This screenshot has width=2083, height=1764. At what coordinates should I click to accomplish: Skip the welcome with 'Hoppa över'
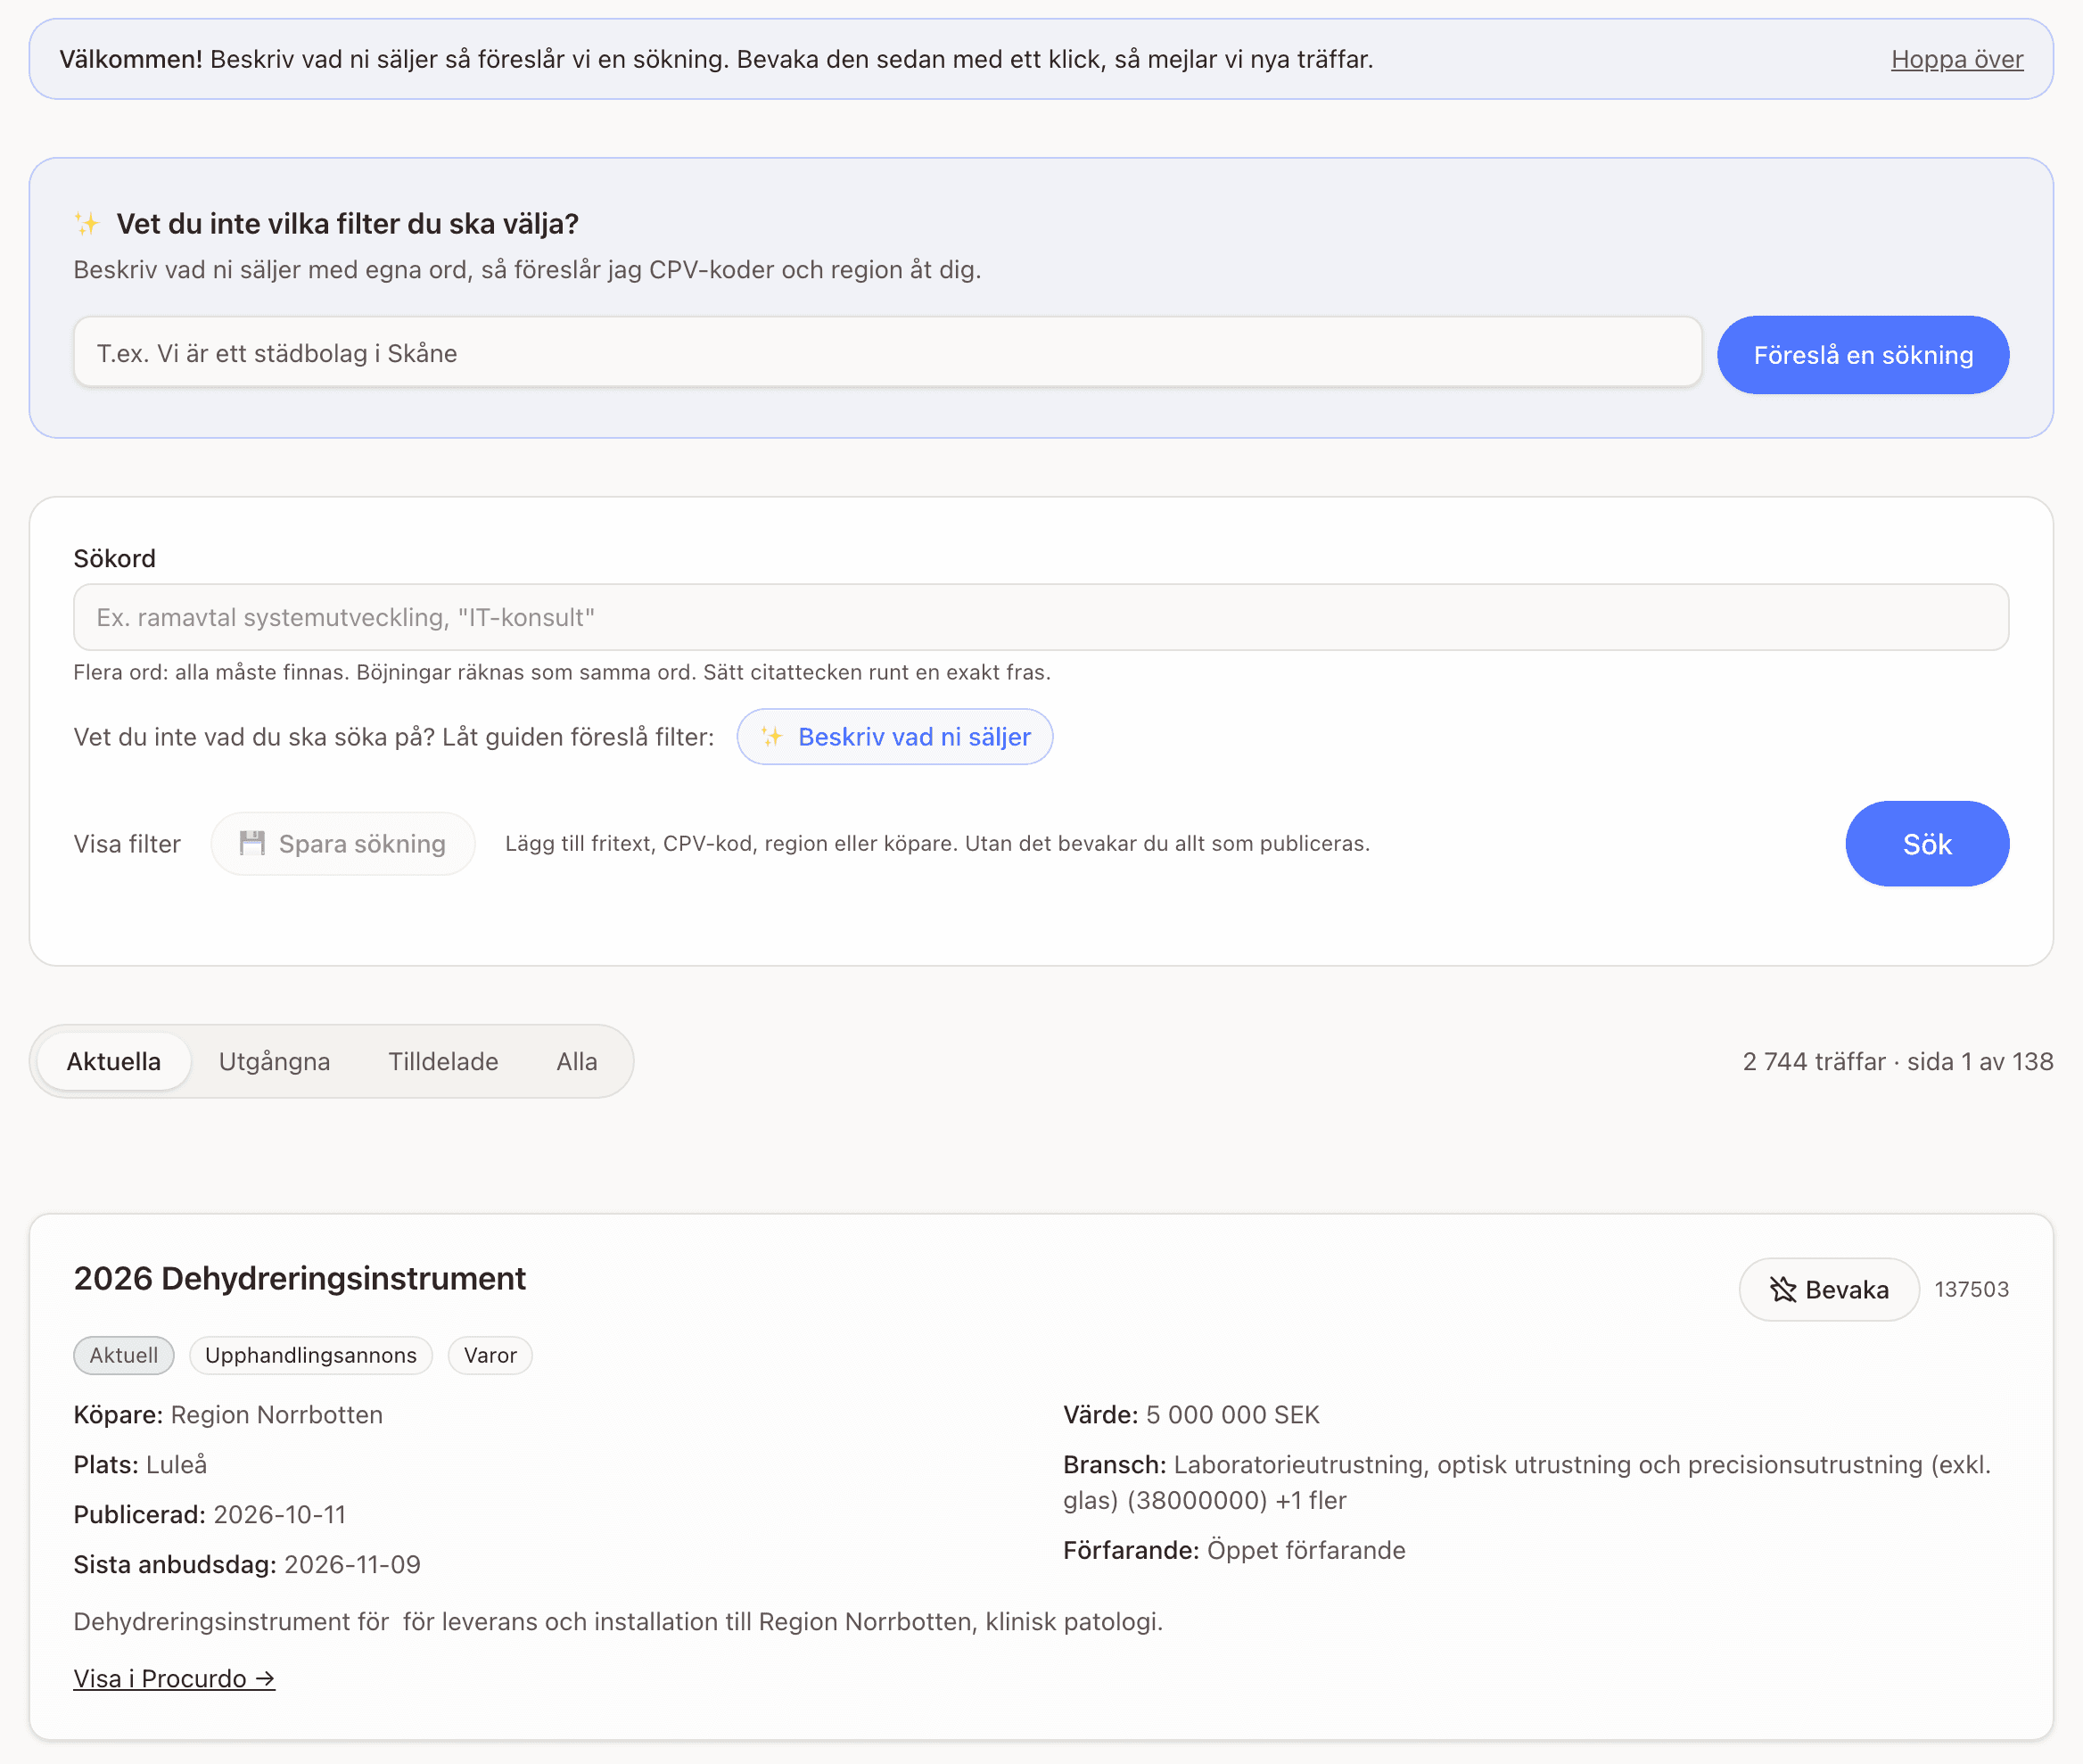pos(1957,60)
